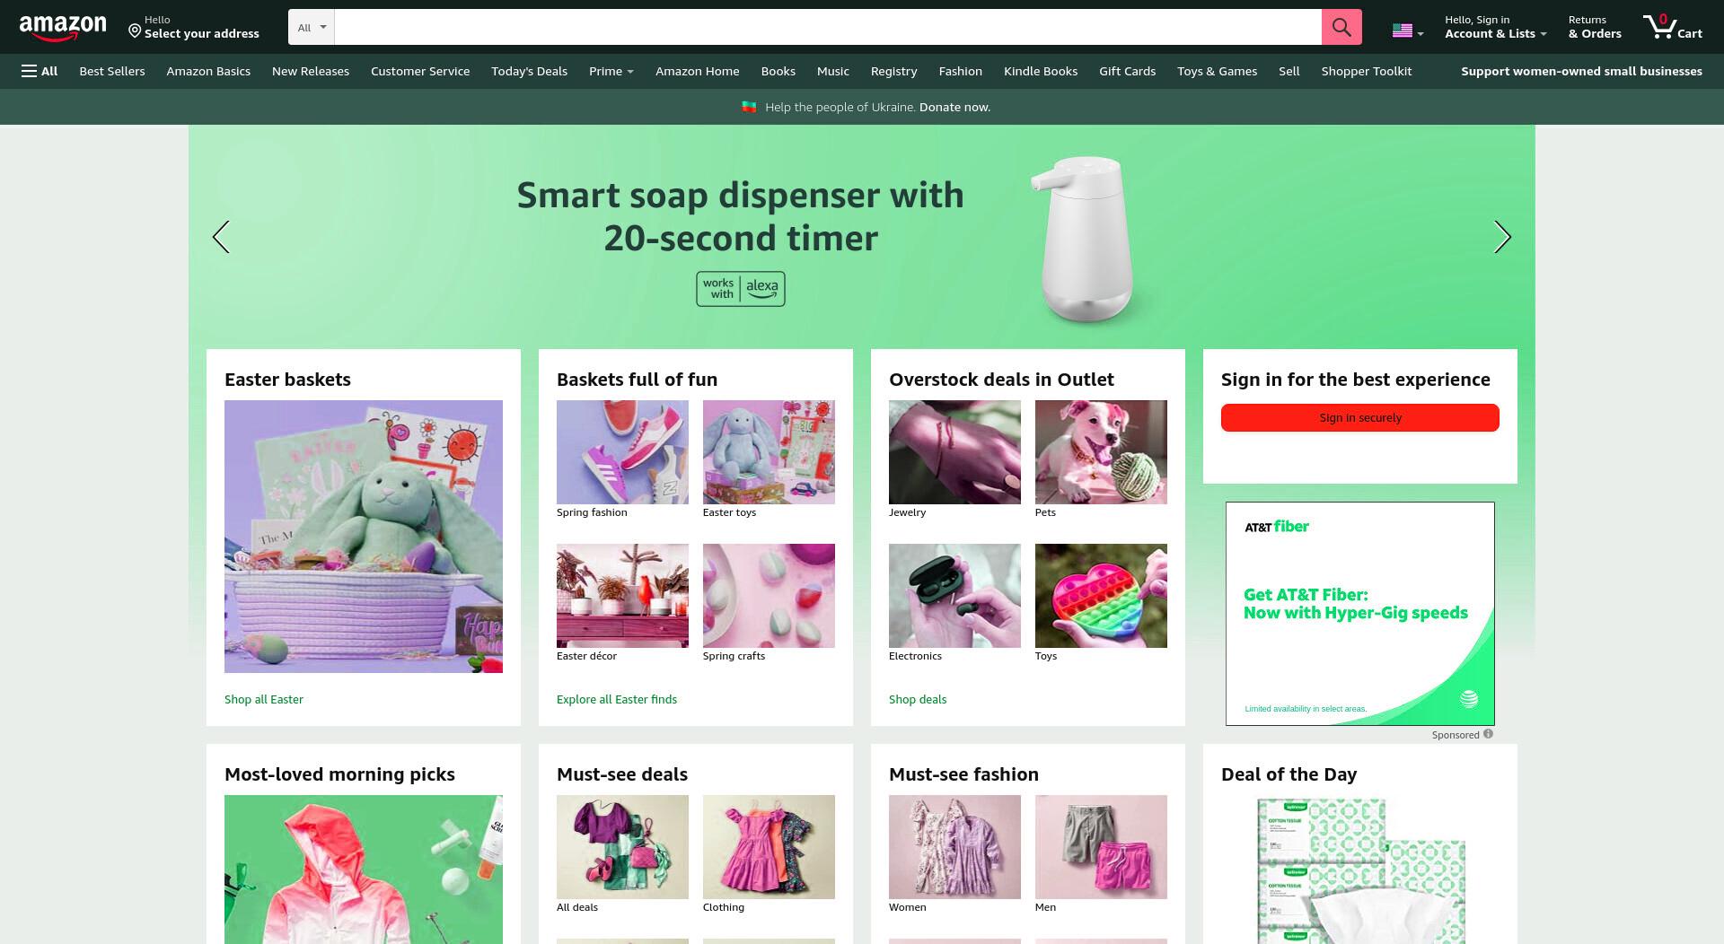
Task: Focus the Amazon search input field
Action: (x=827, y=27)
